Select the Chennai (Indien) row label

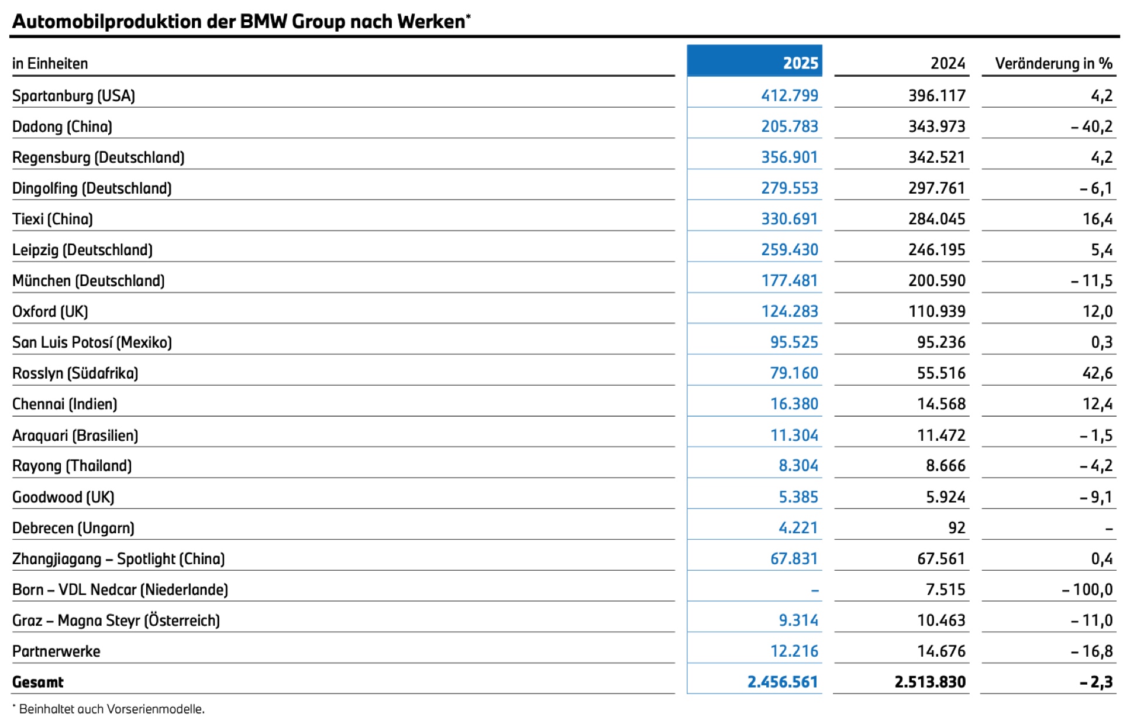click(x=65, y=404)
